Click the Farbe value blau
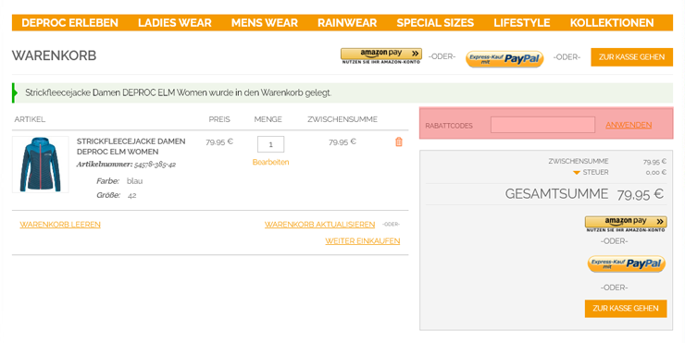This screenshot has height=343, width=685. tap(134, 181)
